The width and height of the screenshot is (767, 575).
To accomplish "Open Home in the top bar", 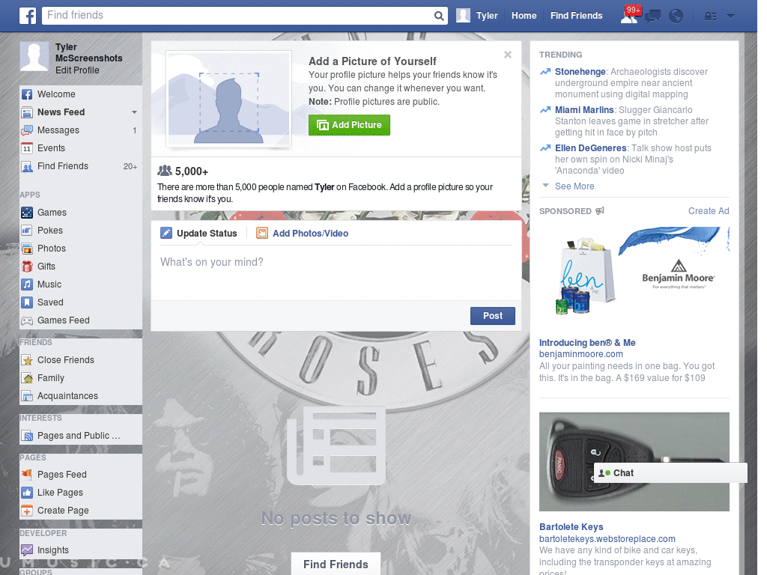I will click(524, 16).
